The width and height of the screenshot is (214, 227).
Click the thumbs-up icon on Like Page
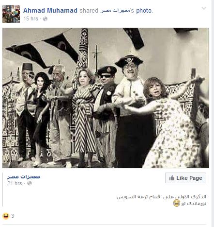coord(172,178)
